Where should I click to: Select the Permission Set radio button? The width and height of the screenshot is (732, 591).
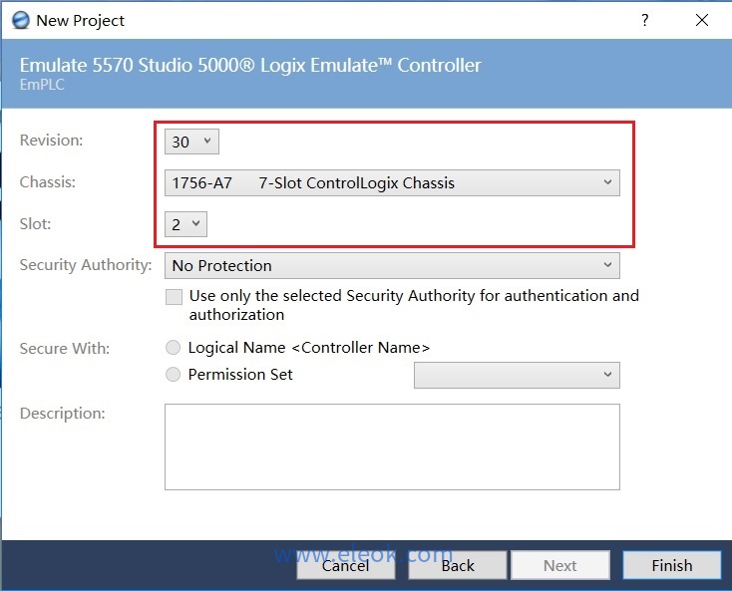[174, 375]
